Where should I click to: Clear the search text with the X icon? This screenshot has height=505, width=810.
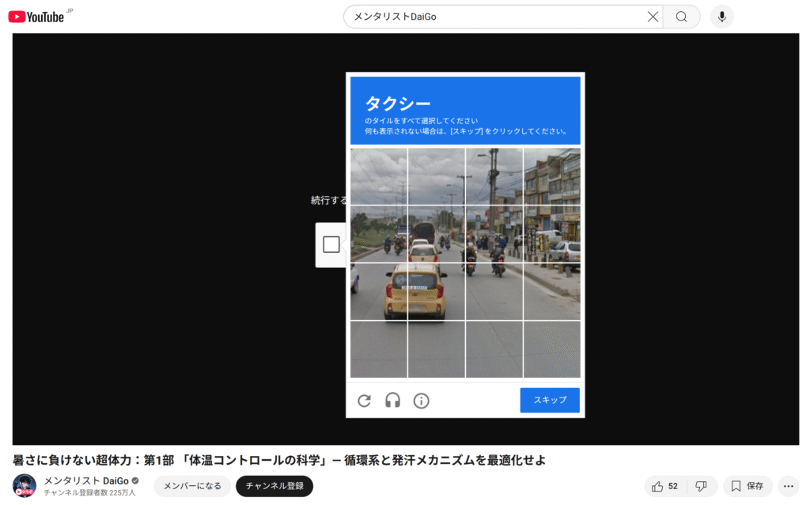pos(653,17)
